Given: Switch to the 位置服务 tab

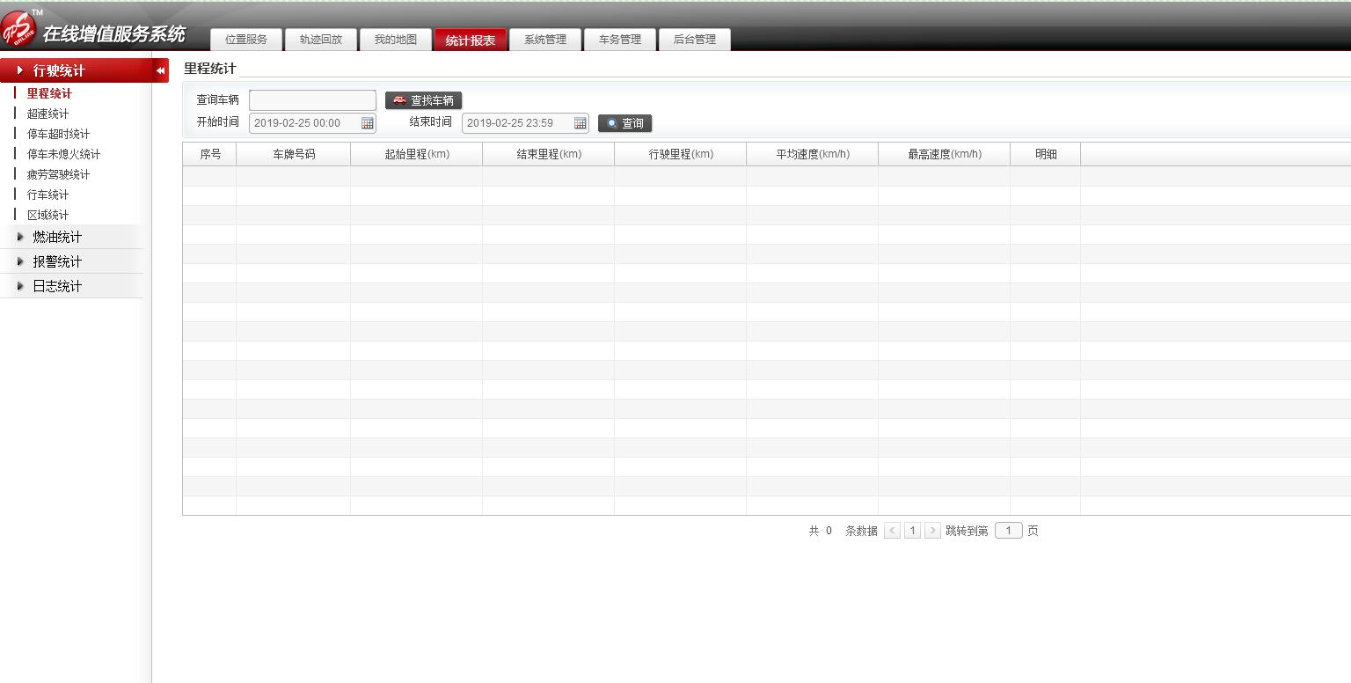Looking at the screenshot, I should [246, 40].
